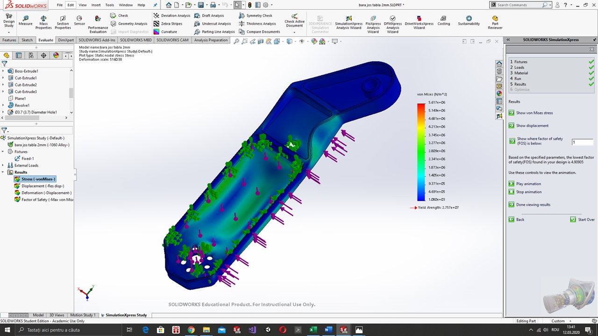Switch to PropertyManager tab icon

pyautogui.click(x=19, y=56)
